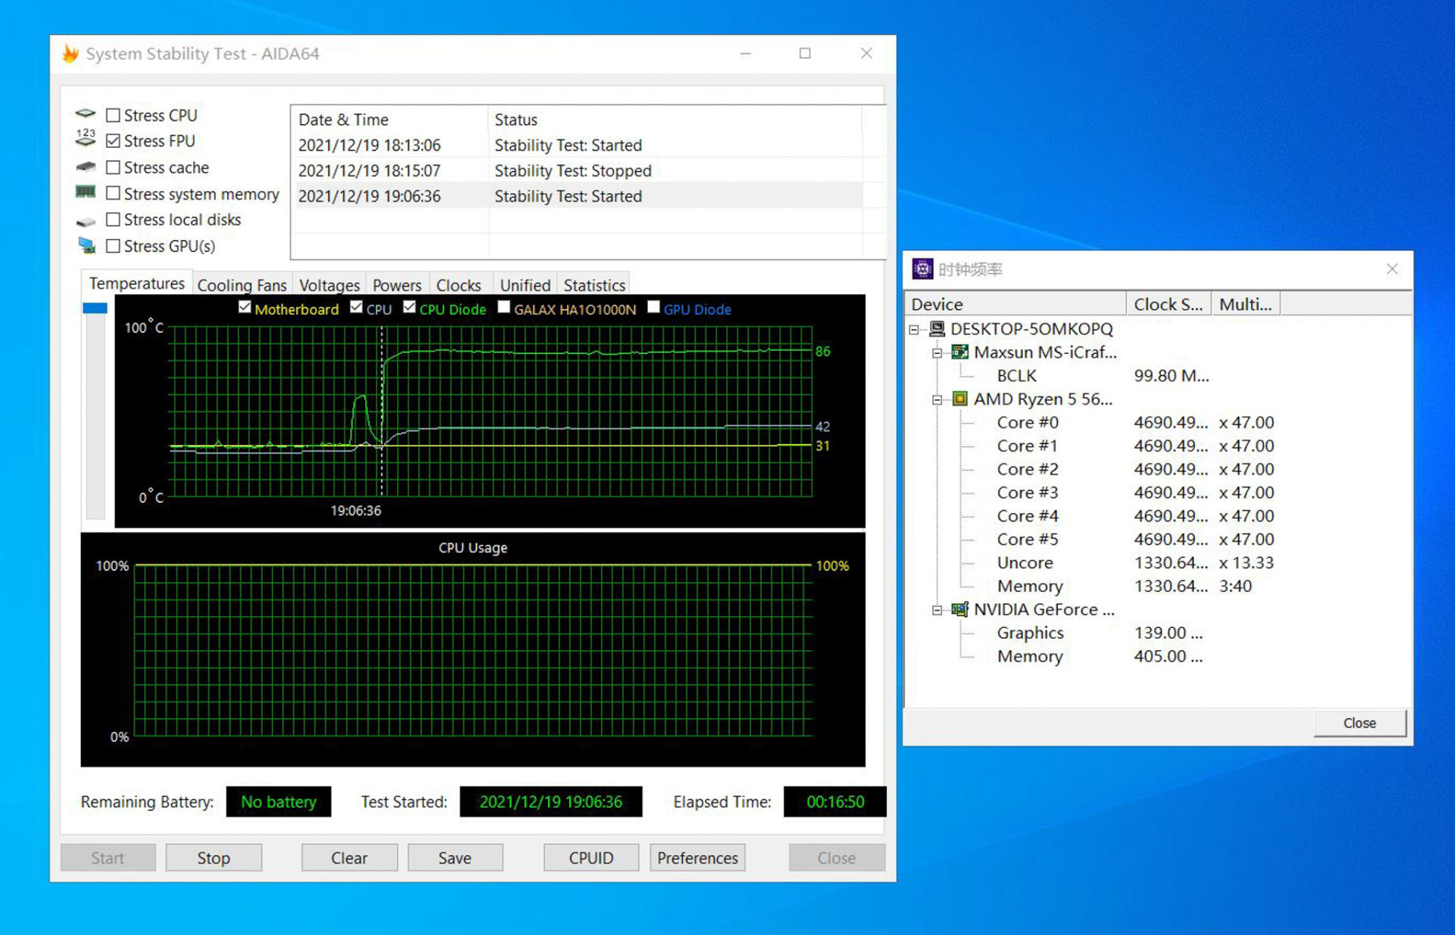Collapse the AMD Ryzen 5 tree node
1455x935 pixels.
(937, 399)
